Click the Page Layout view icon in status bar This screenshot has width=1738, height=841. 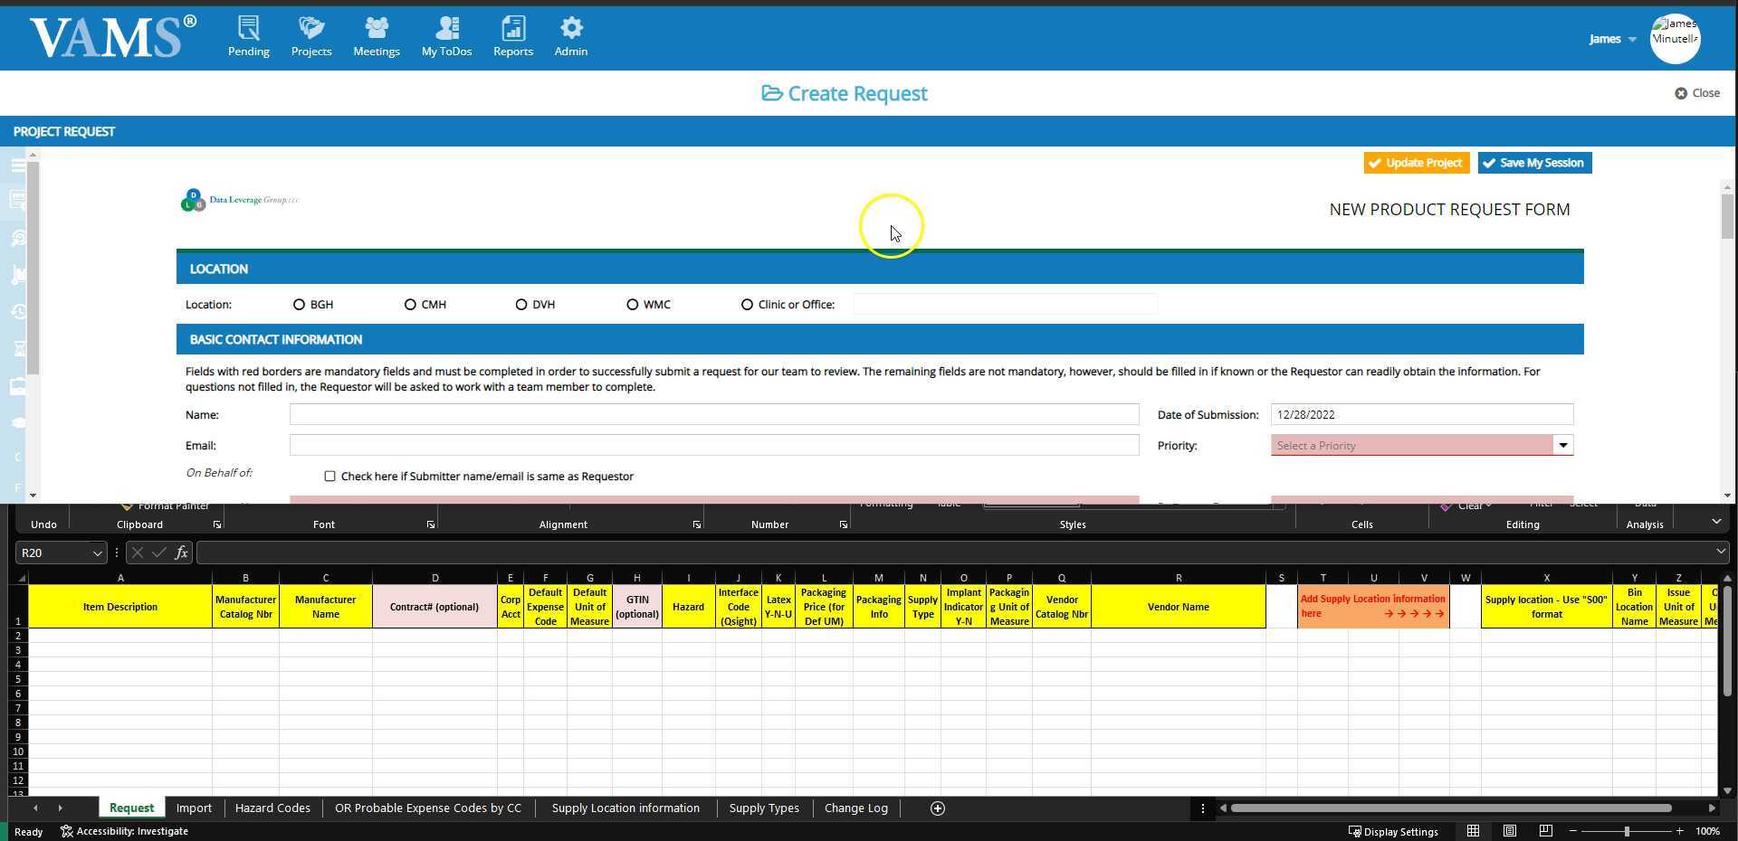1509,831
